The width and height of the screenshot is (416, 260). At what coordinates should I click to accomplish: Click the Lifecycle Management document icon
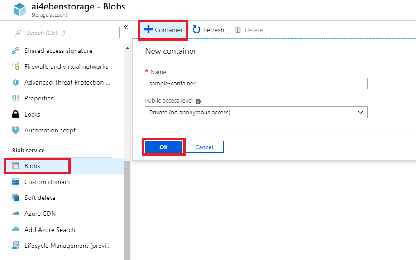click(16, 246)
